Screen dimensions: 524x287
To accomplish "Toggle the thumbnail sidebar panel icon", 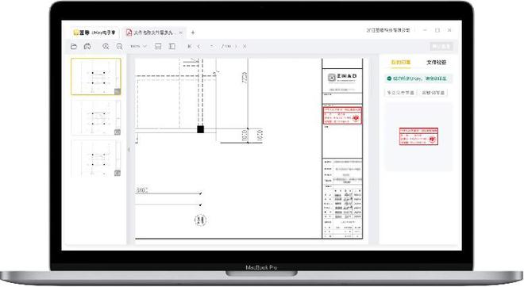I will pyautogui.click(x=172, y=47).
